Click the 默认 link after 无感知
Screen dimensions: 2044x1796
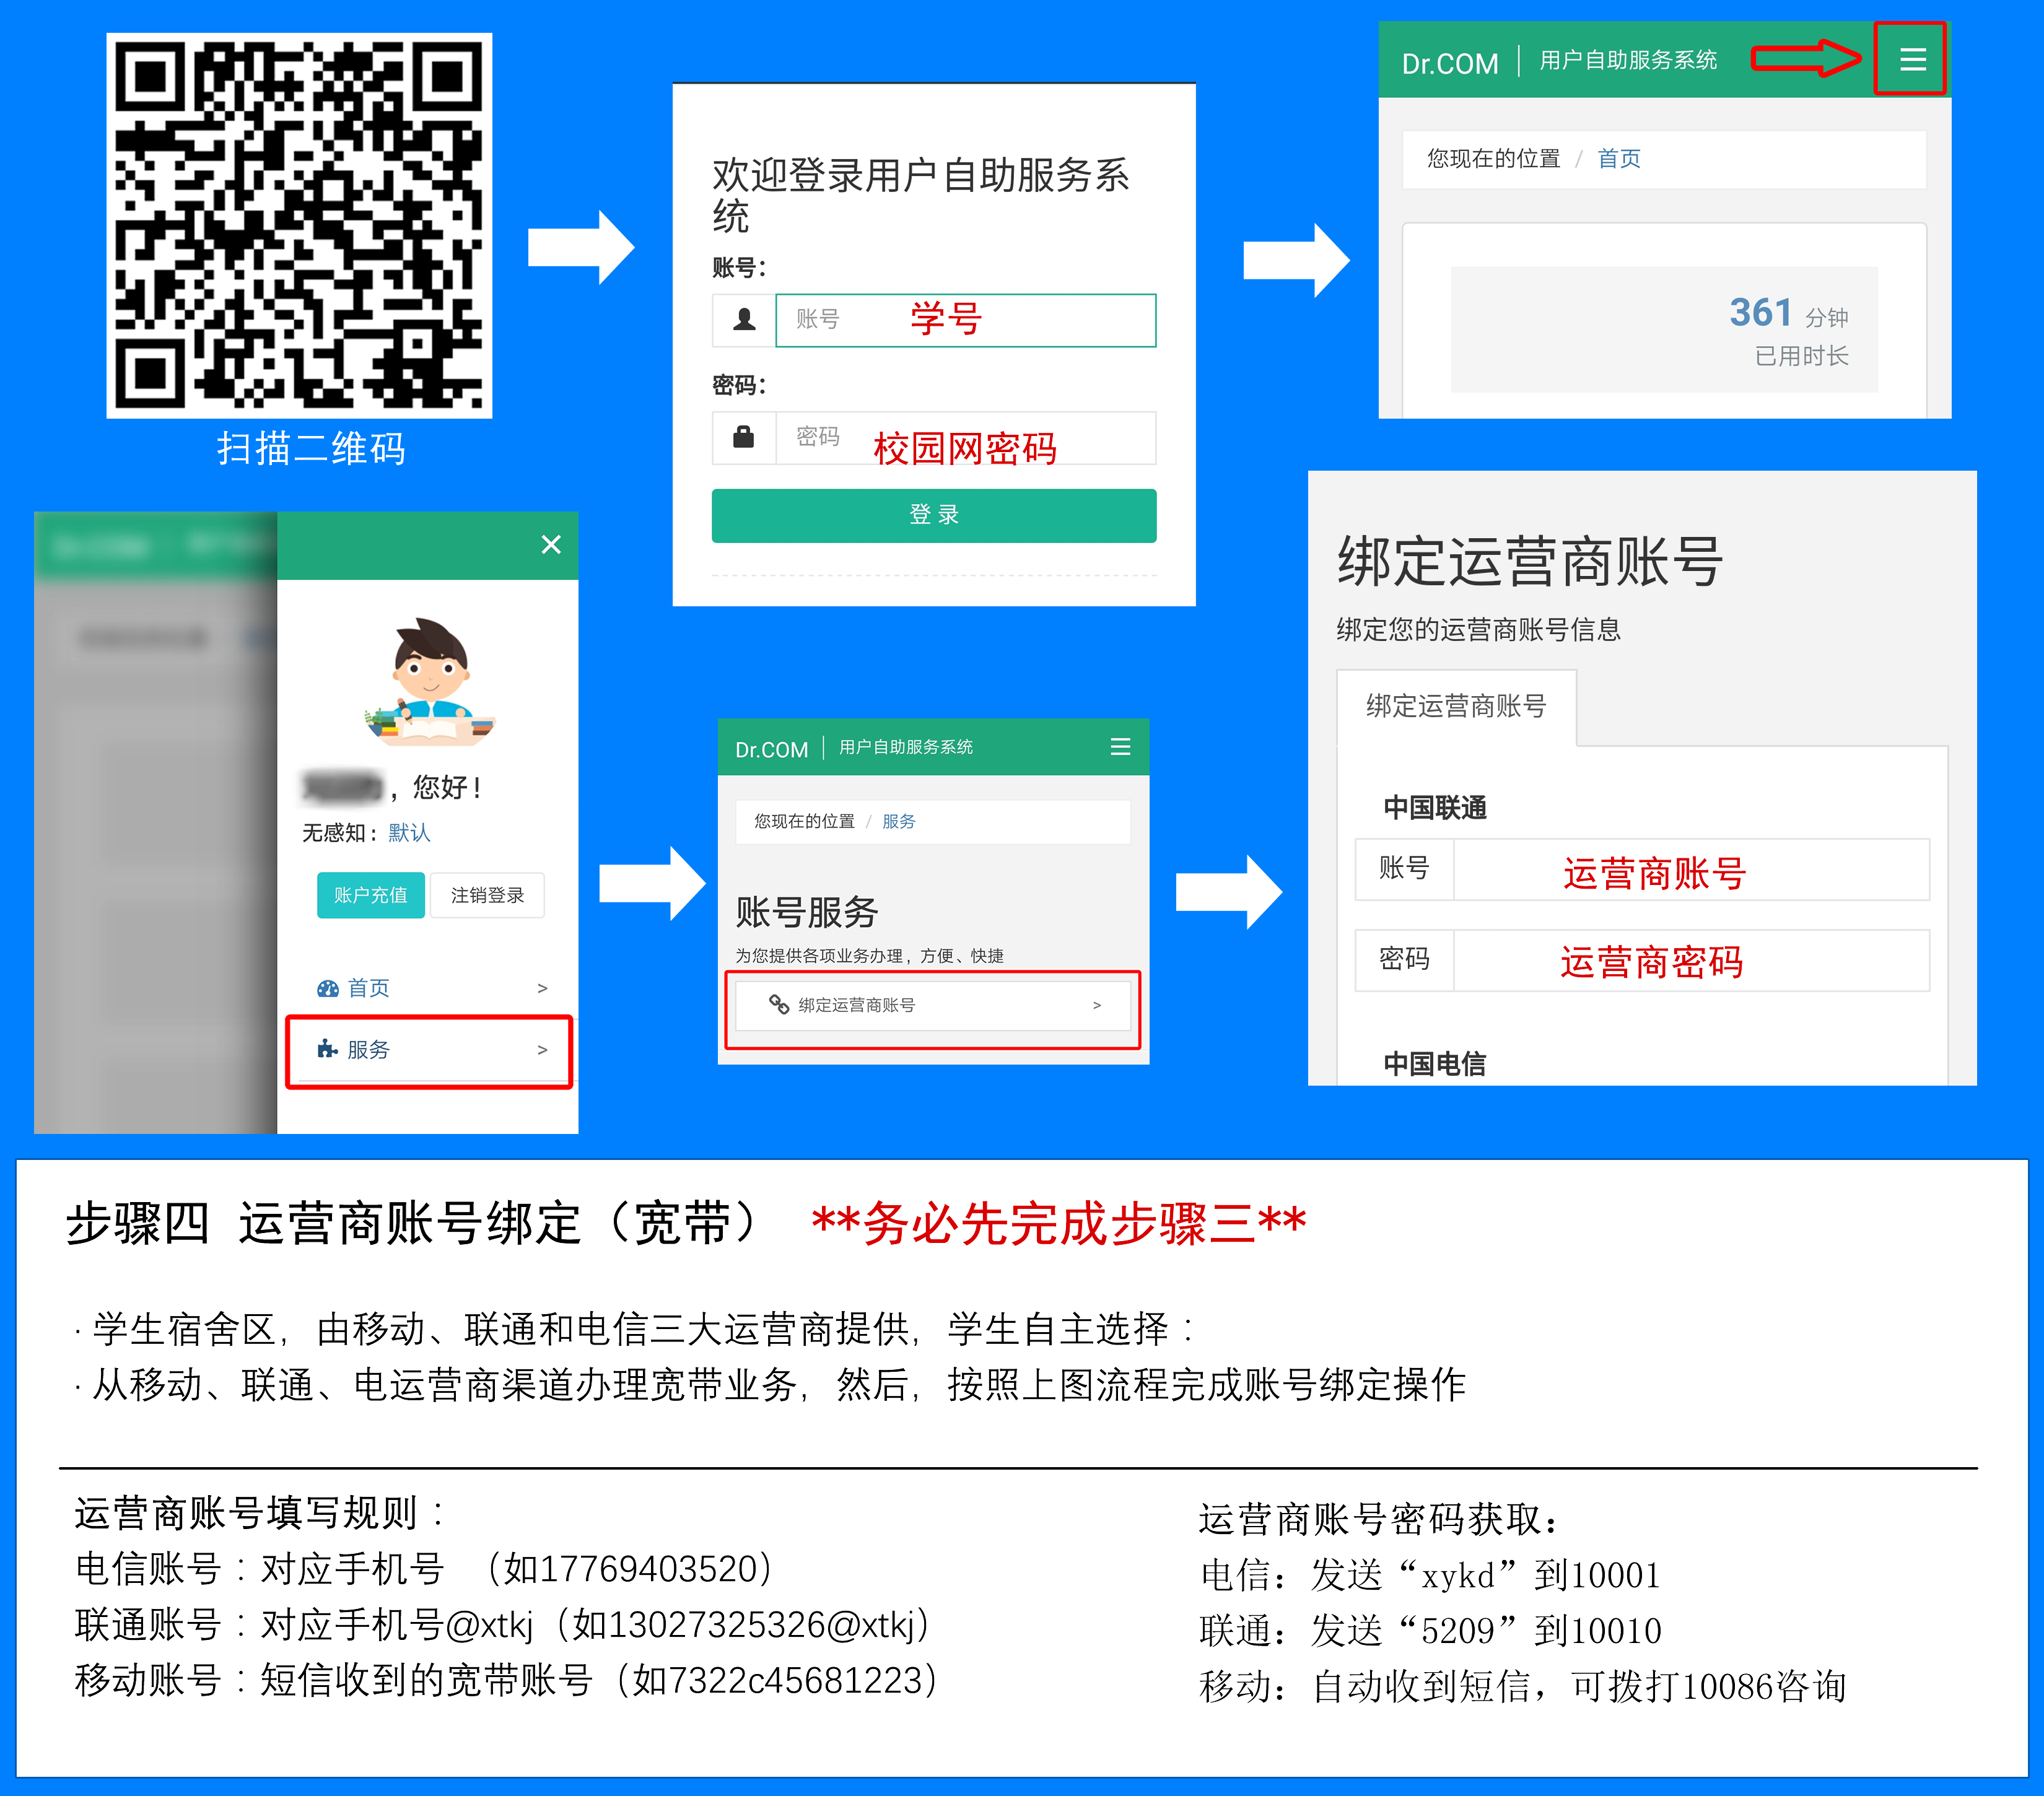pos(409,833)
